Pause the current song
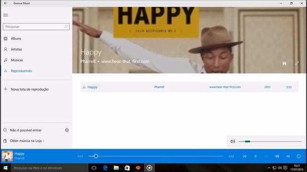Viewport: 307px width, 172px height. point(256,156)
